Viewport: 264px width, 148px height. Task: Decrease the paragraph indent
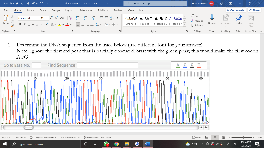click(x=102, y=18)
